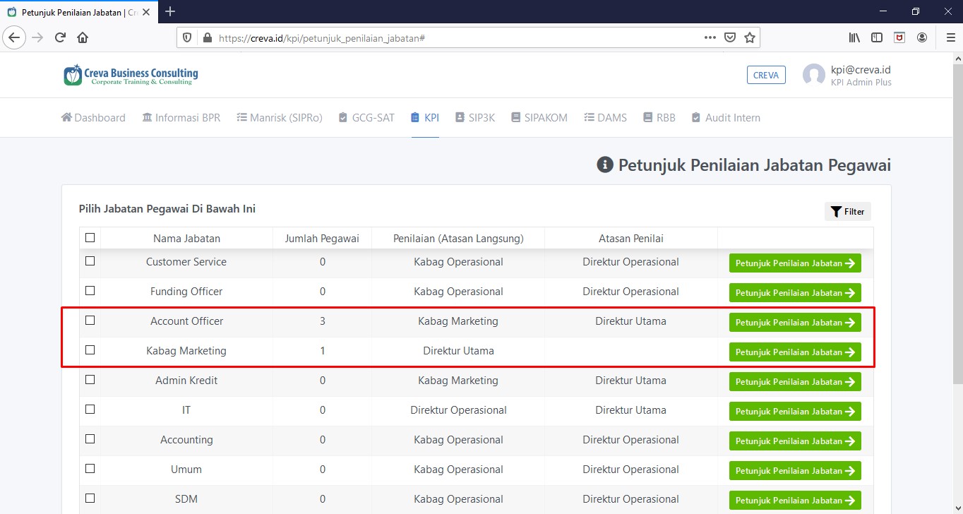Click the Creva Business Consulting logo

click(131, 76)
